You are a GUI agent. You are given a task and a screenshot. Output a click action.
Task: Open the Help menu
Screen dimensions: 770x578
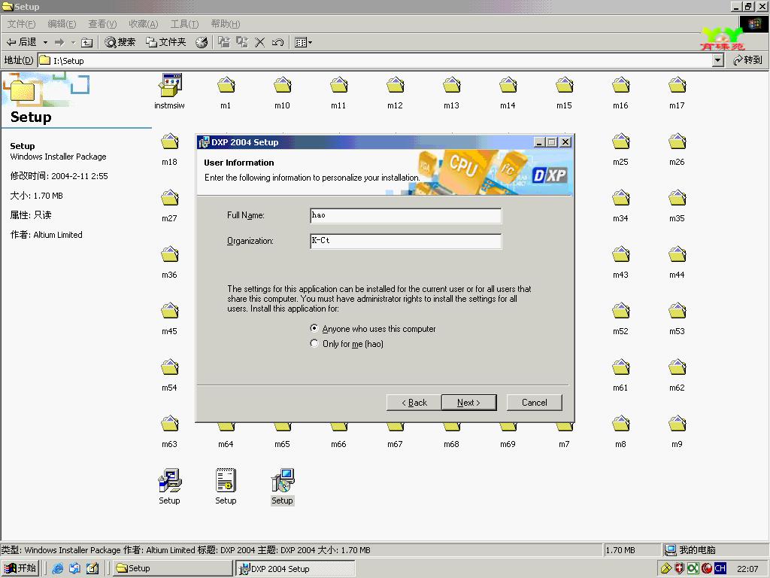[226, 24]
